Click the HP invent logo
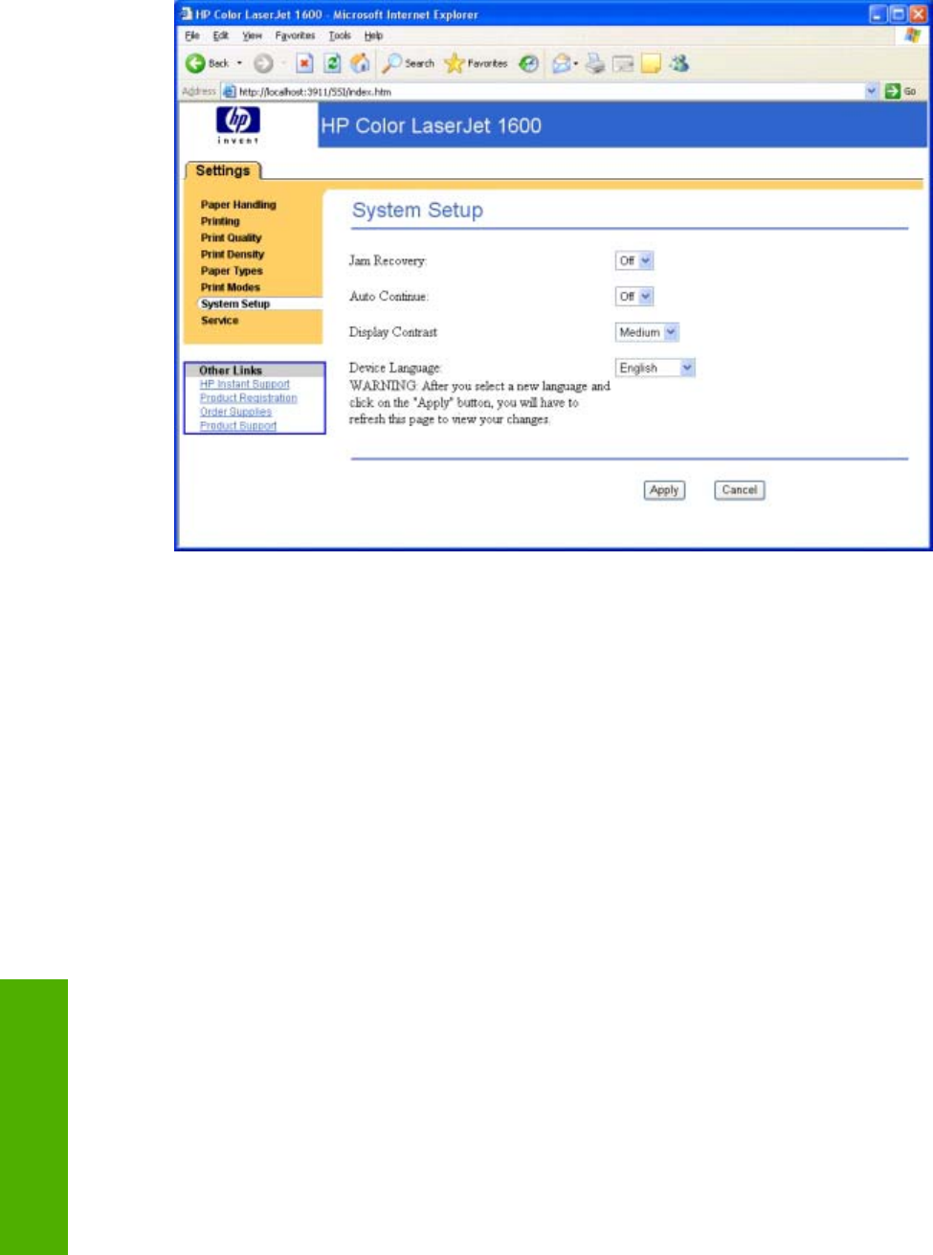The width and height of the screenshot is (933, 1255). (x=237, y=124)
